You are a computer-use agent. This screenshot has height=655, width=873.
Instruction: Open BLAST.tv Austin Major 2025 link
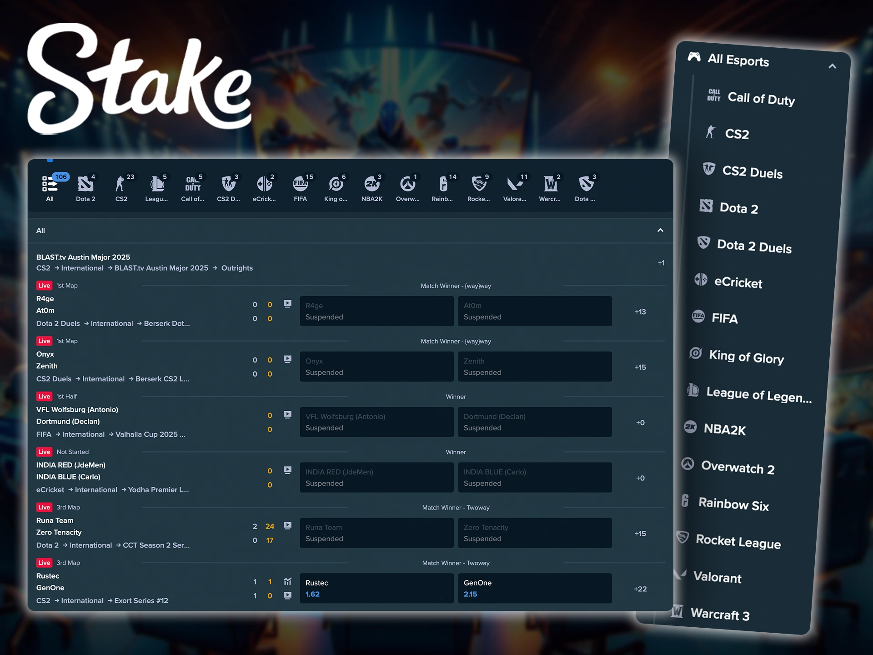pos(83,257)
